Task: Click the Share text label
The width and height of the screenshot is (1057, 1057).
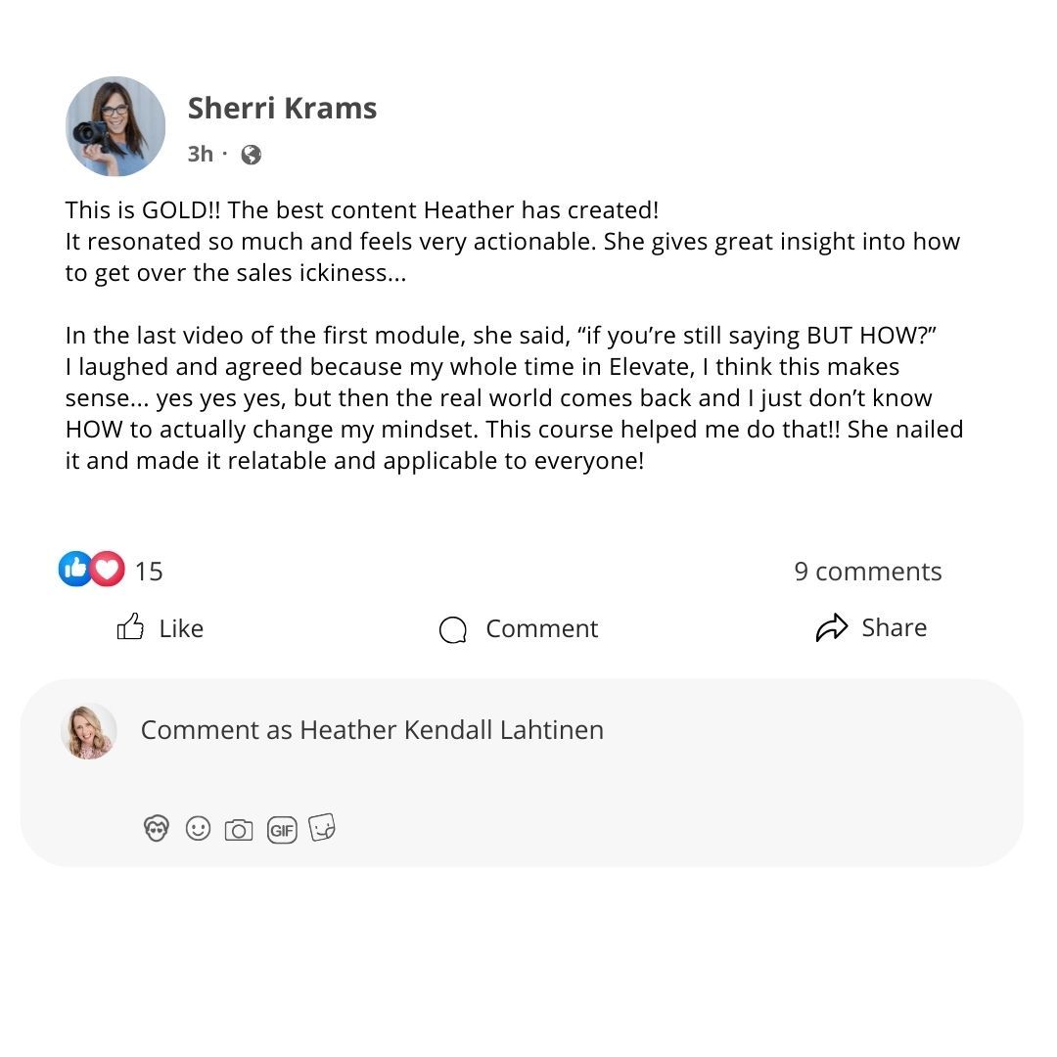Action: point(894,627)
